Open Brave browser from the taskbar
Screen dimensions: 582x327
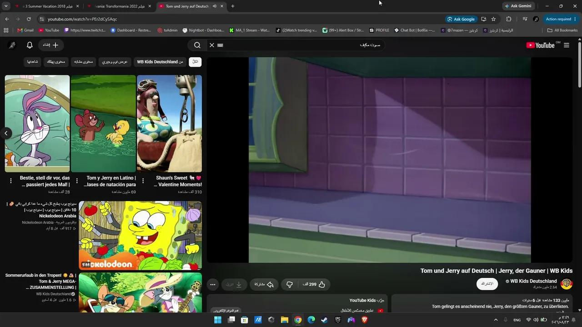[364, 320]
